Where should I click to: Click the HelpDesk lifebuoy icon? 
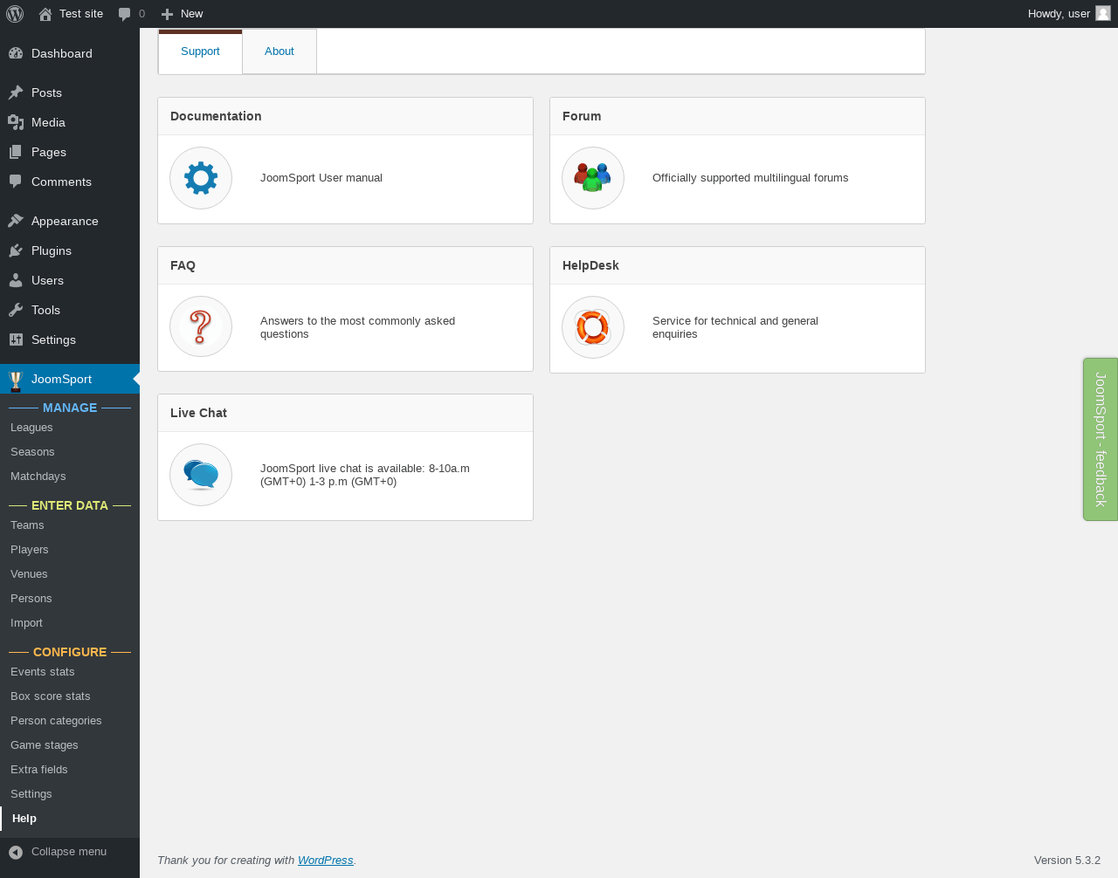[x=593, y=327]
